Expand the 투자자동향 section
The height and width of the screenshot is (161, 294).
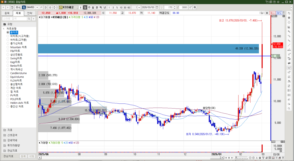point(5,146)
